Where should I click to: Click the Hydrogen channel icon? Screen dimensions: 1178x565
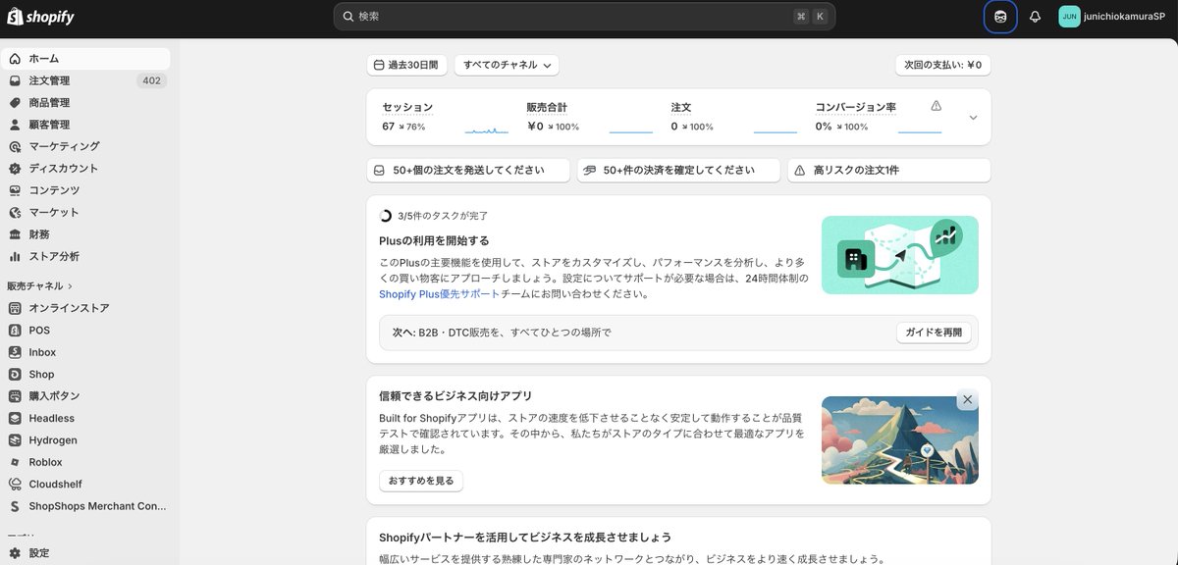tap(15, 440)
